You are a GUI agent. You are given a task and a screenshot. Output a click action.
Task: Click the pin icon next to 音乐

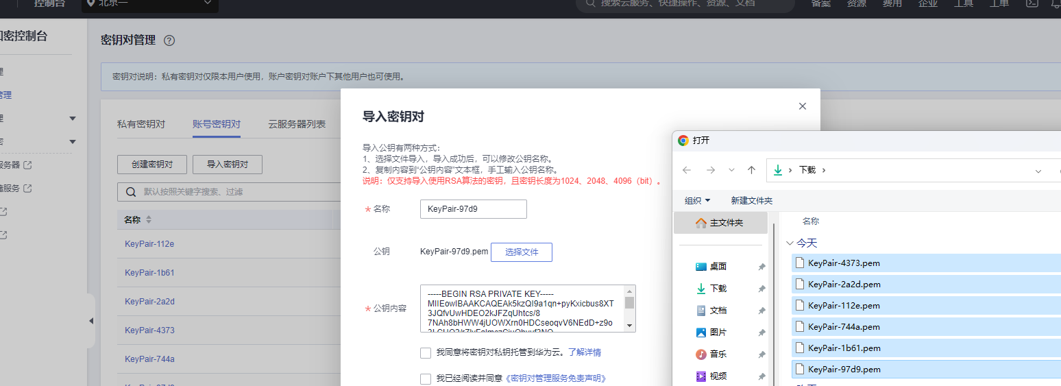point(761,355)
